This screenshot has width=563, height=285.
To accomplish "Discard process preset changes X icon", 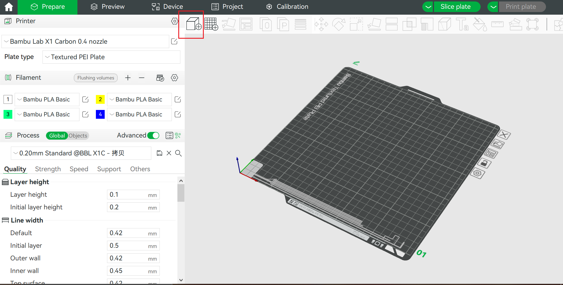I will click(169, 153).
